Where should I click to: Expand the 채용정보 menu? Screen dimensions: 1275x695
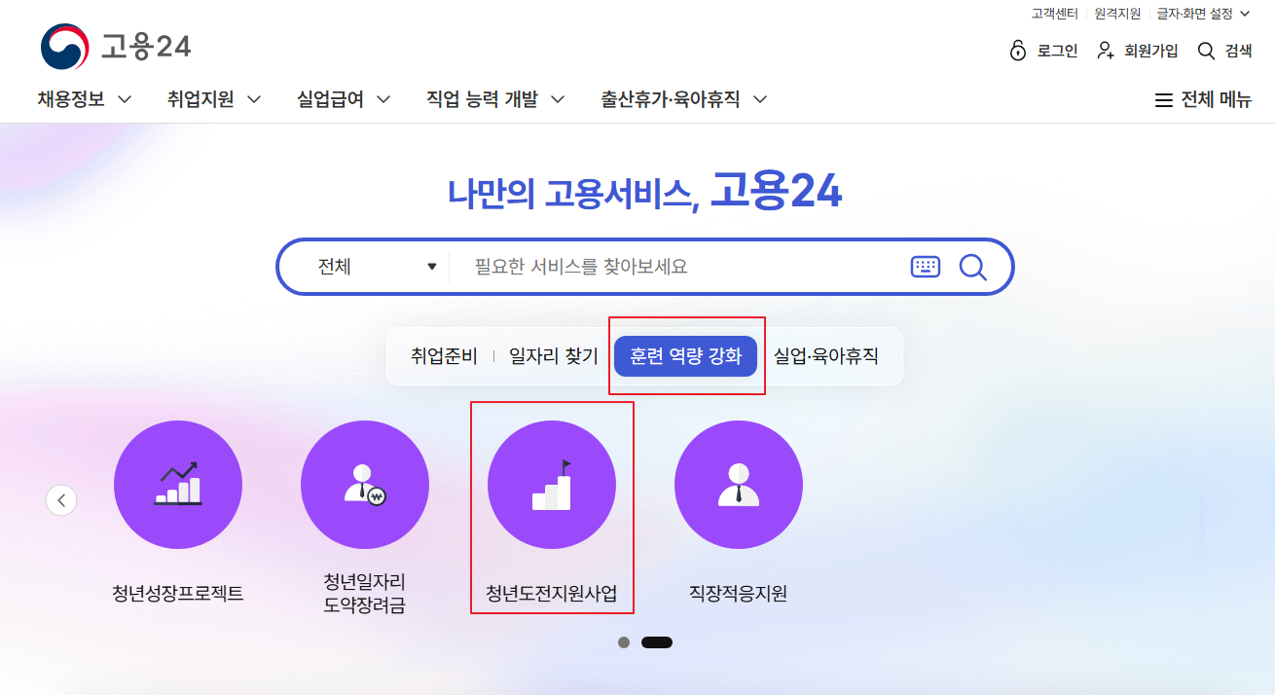point(85,99)
